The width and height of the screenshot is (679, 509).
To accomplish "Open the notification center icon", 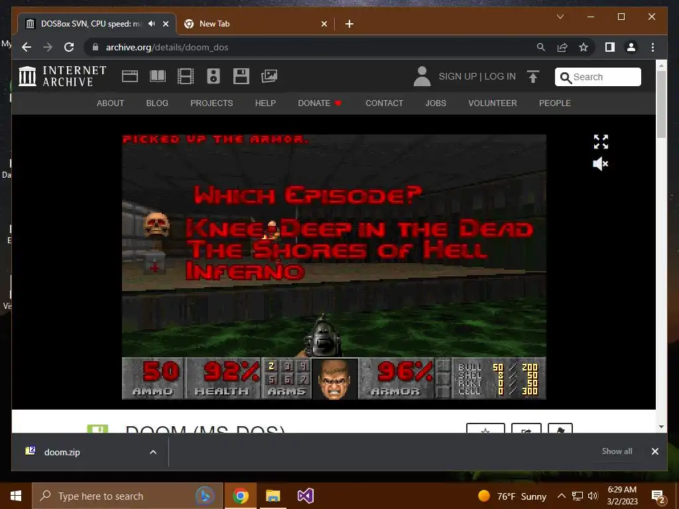I will point(658,497).
